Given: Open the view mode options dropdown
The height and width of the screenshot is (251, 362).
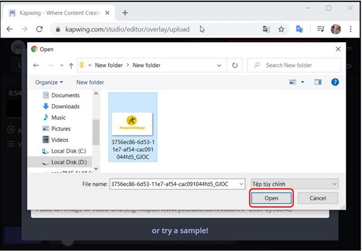Looking at the screenshot, I should [x=303, y=82].
